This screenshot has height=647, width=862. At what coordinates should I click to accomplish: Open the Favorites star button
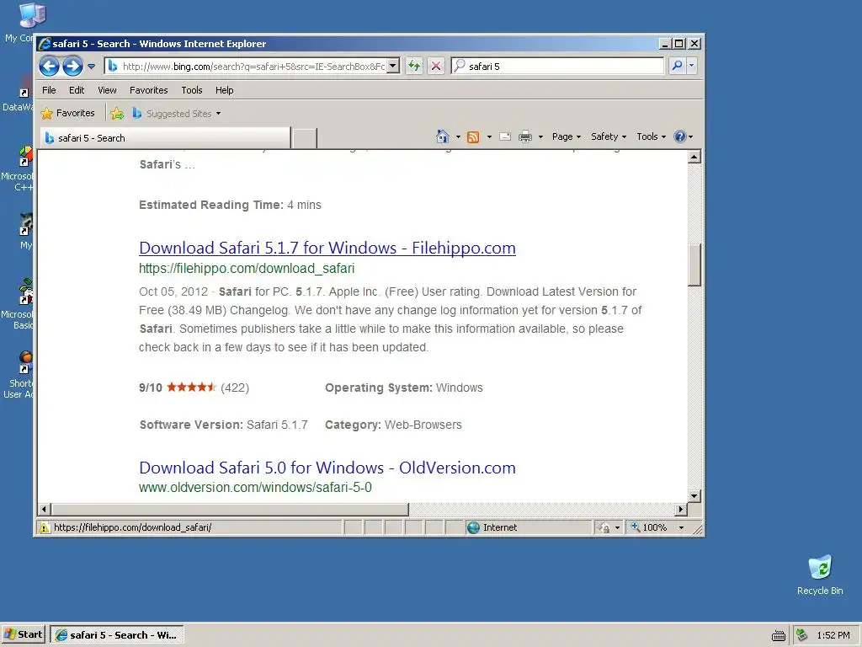68,114
